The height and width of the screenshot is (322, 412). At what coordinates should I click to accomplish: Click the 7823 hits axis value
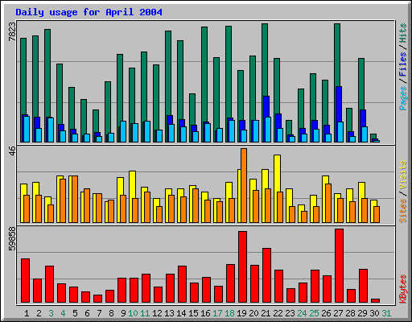(12, 32)
